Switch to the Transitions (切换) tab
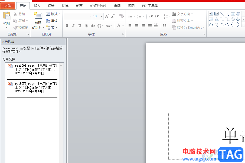 65,6
